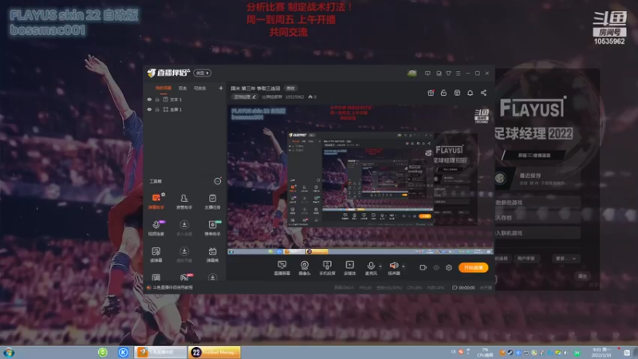This screenshot has width=638, height=359.
Task: Hide the 文本 1 source layer
Action: 149,99
